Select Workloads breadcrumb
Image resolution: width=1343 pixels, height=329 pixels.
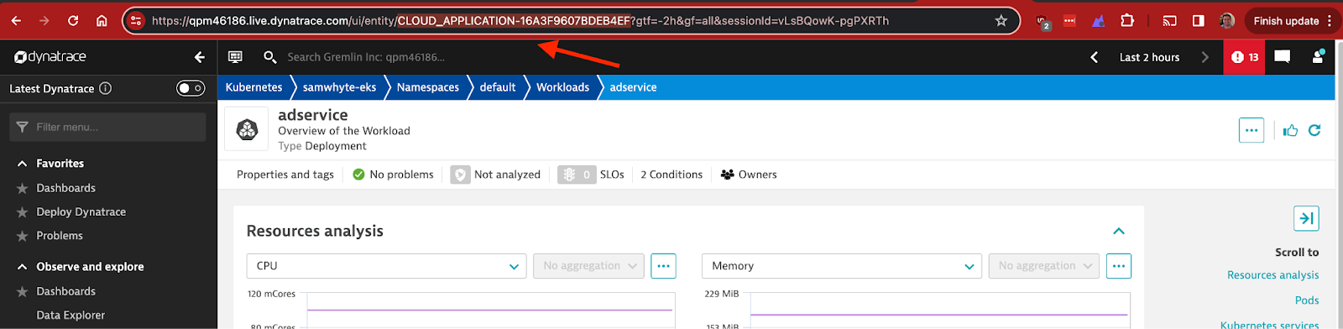(562, 87)
